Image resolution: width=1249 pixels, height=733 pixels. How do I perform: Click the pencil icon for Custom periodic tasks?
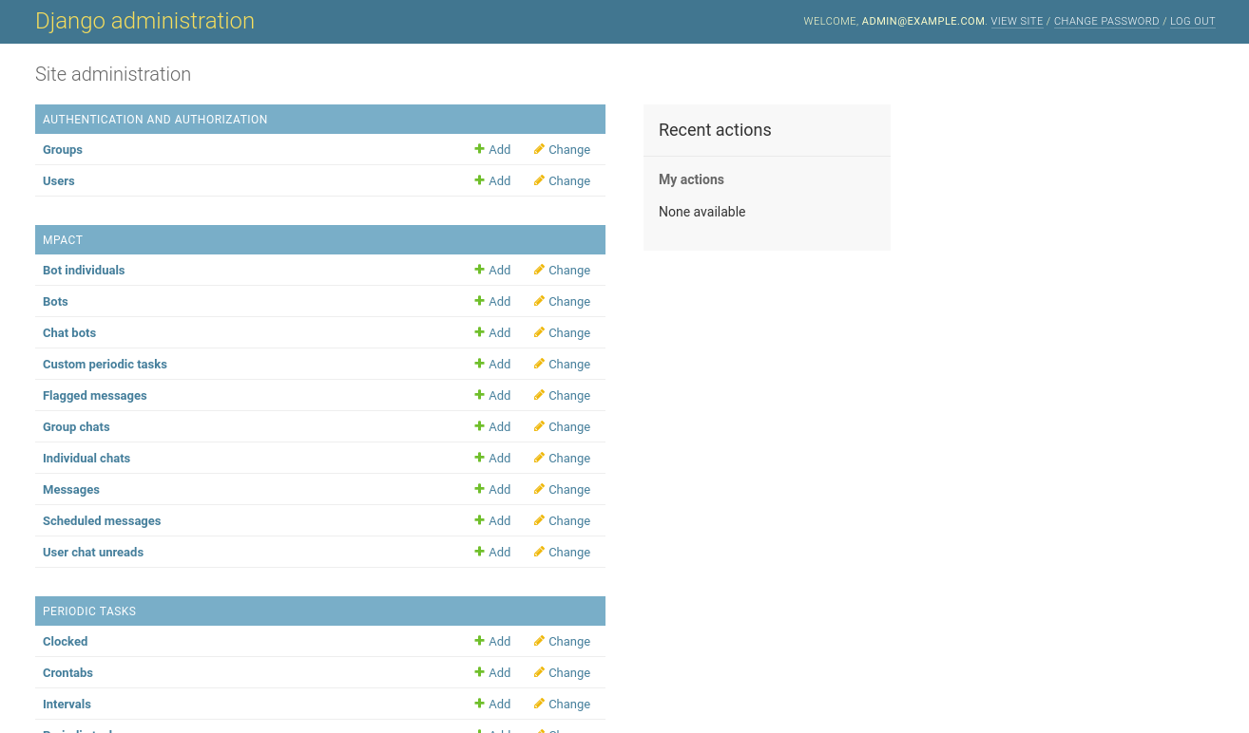539,364
